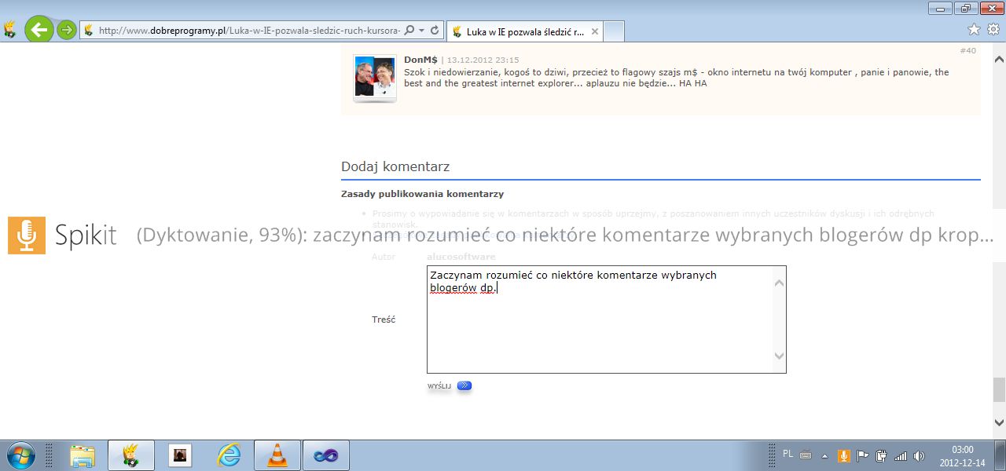1006x471 pixels.
Task: Open browser Tools gear menu
Action: (x=993, y=29)
